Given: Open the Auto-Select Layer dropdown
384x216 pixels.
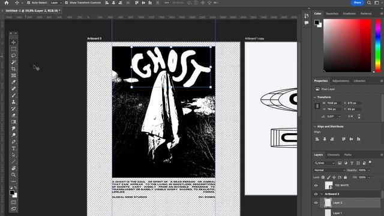Looking at the screenshot, I should (x=56, y=2).
